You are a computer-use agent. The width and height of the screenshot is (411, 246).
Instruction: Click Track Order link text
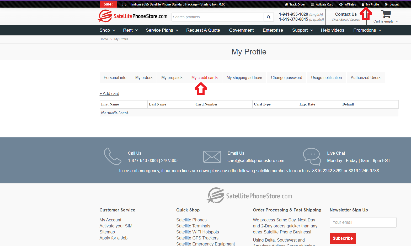(x=297, y=4)
